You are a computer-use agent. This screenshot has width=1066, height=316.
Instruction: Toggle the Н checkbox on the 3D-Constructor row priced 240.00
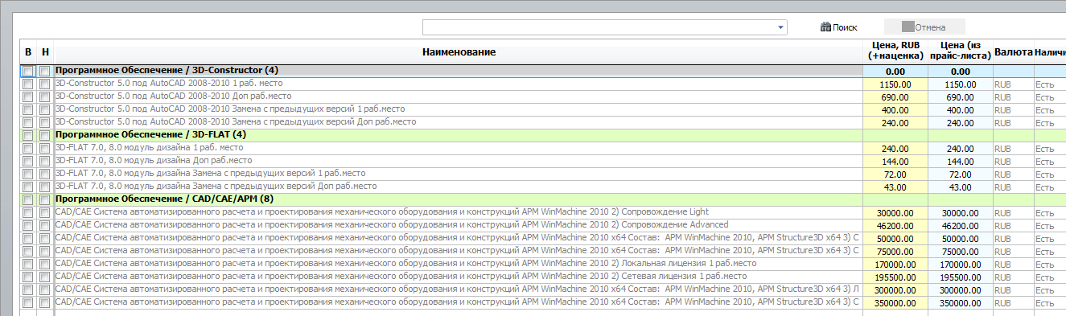point(45,122)
